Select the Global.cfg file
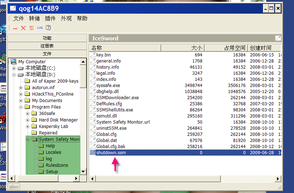This screenshot has width=294, height=193. point(106,134)
